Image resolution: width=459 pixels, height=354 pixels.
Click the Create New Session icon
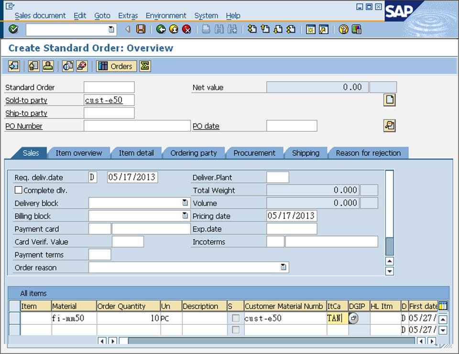click(x=311, y=29)
